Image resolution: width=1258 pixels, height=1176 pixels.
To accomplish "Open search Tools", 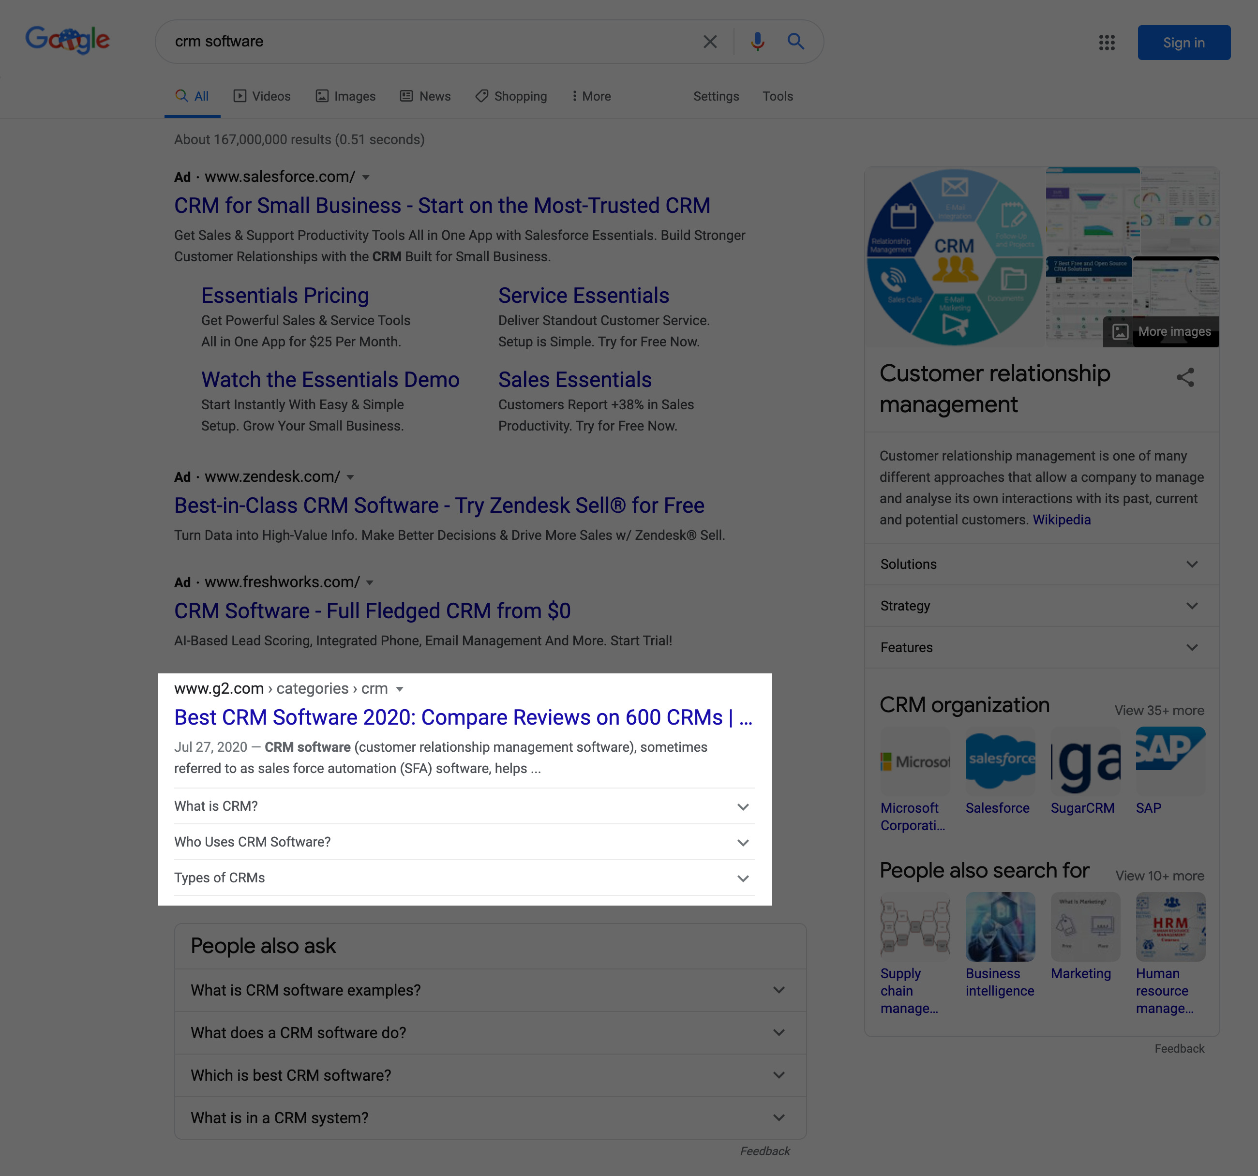I will click(777, 96).
